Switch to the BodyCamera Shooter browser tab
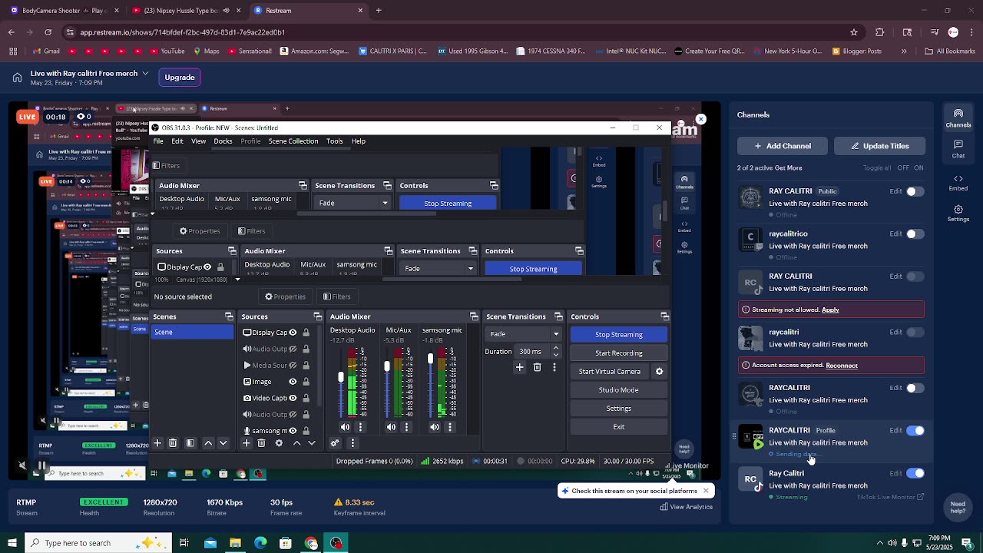Viewport: 983px width, 553px height. tap(63, 11)
